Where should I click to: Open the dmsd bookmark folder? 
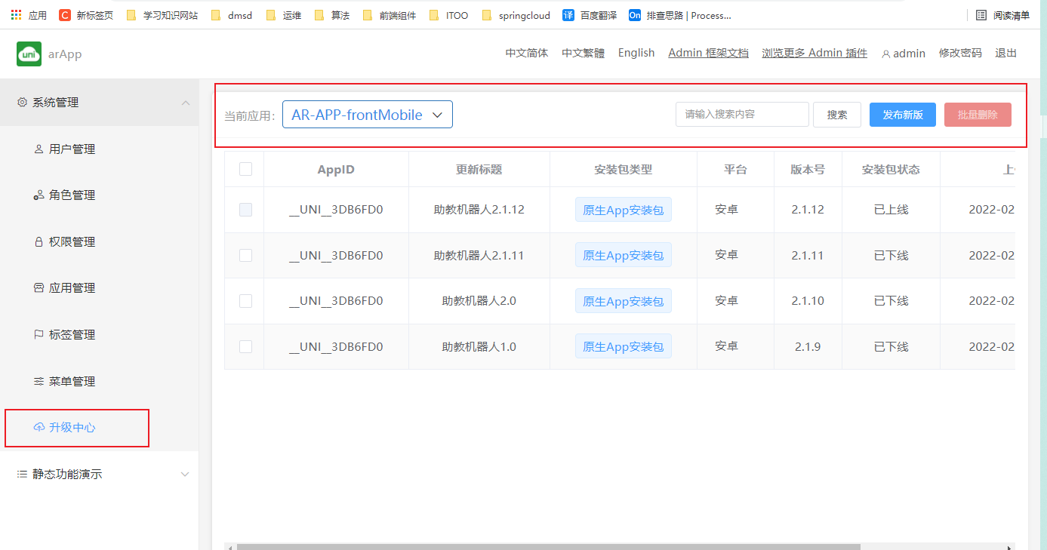coord(231,15)
